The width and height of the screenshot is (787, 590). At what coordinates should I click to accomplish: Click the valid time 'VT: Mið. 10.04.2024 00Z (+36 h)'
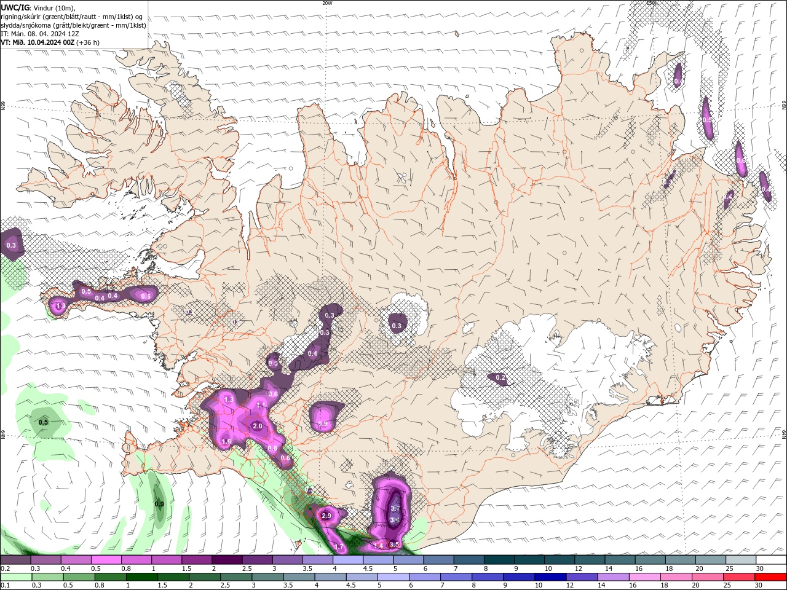pyautogui.click(x=50, y=42)
